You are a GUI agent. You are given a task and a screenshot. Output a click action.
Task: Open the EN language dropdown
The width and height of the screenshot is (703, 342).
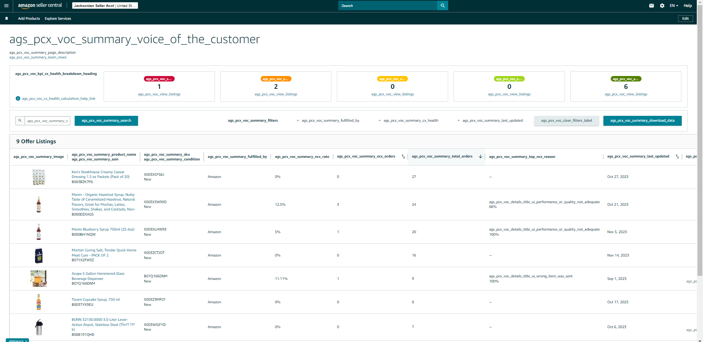click(x=674, y=6)
